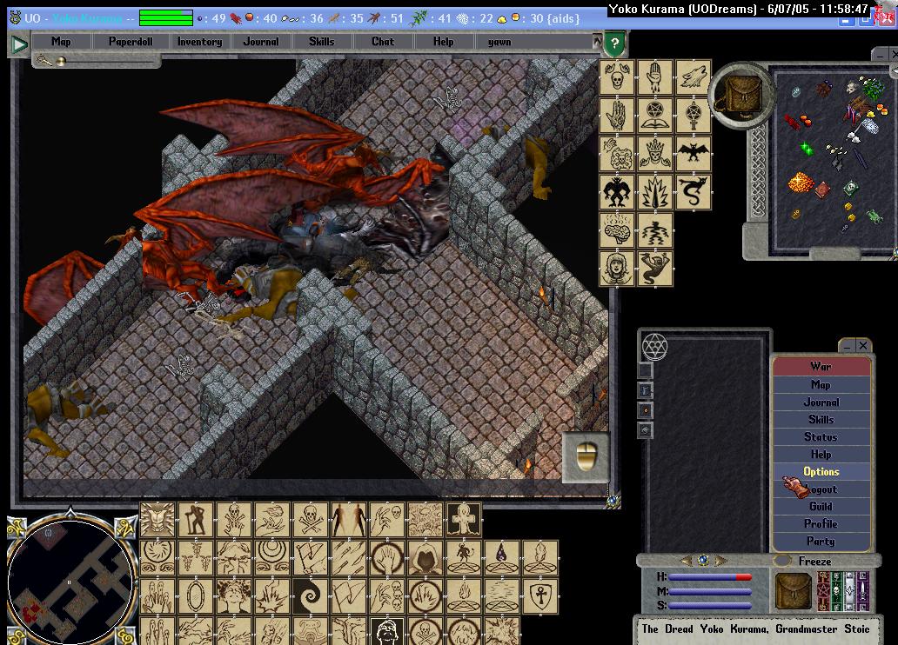Click the hooded figure spell icon

pos(426,558)
